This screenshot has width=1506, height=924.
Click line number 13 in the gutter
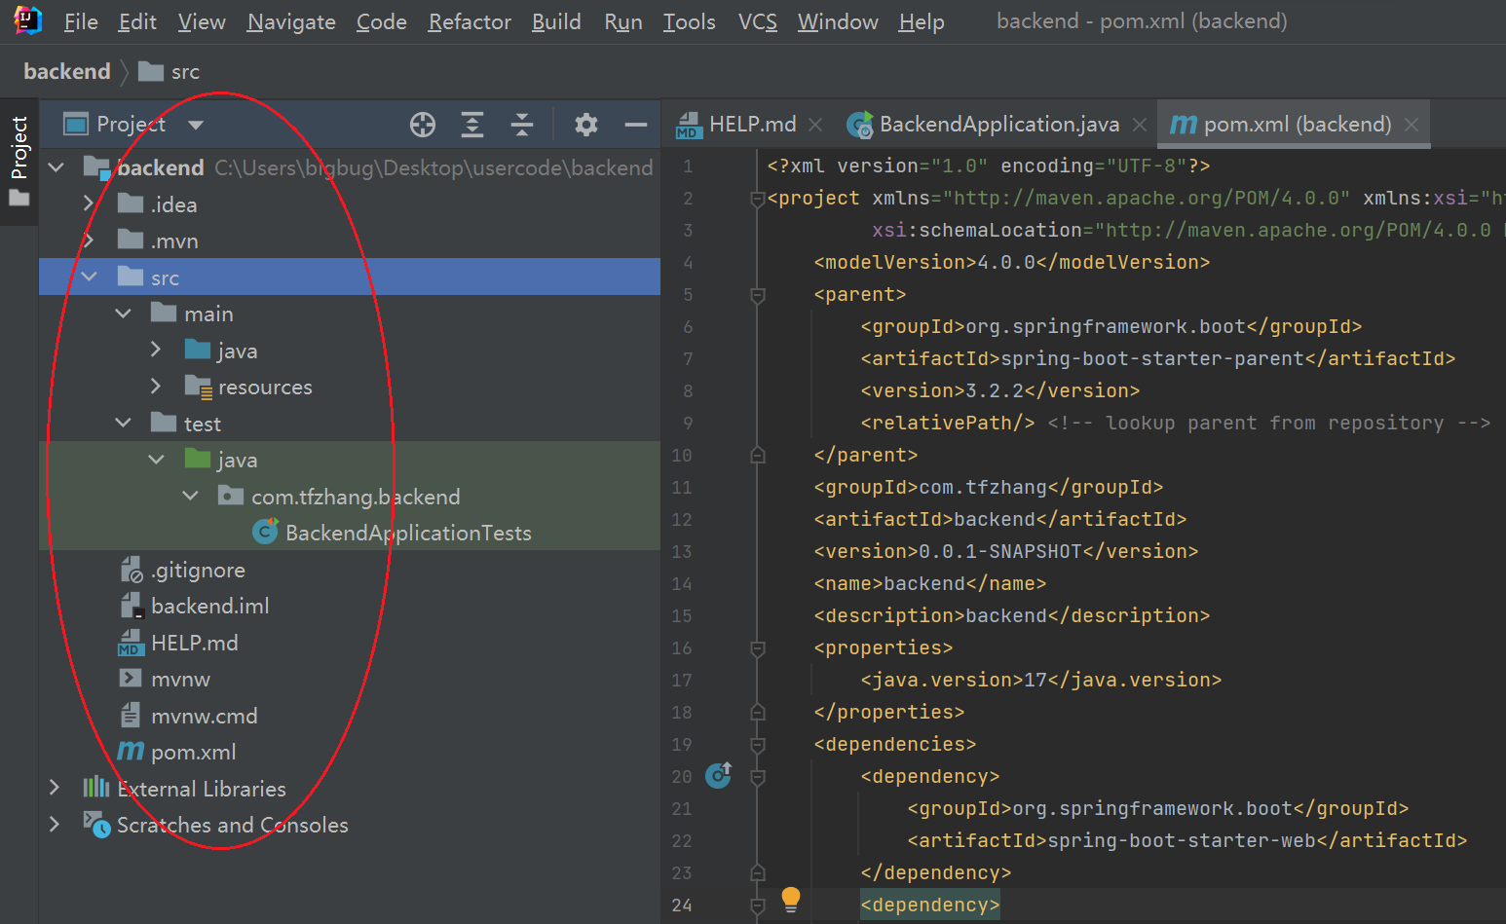[x=682, y=551]
